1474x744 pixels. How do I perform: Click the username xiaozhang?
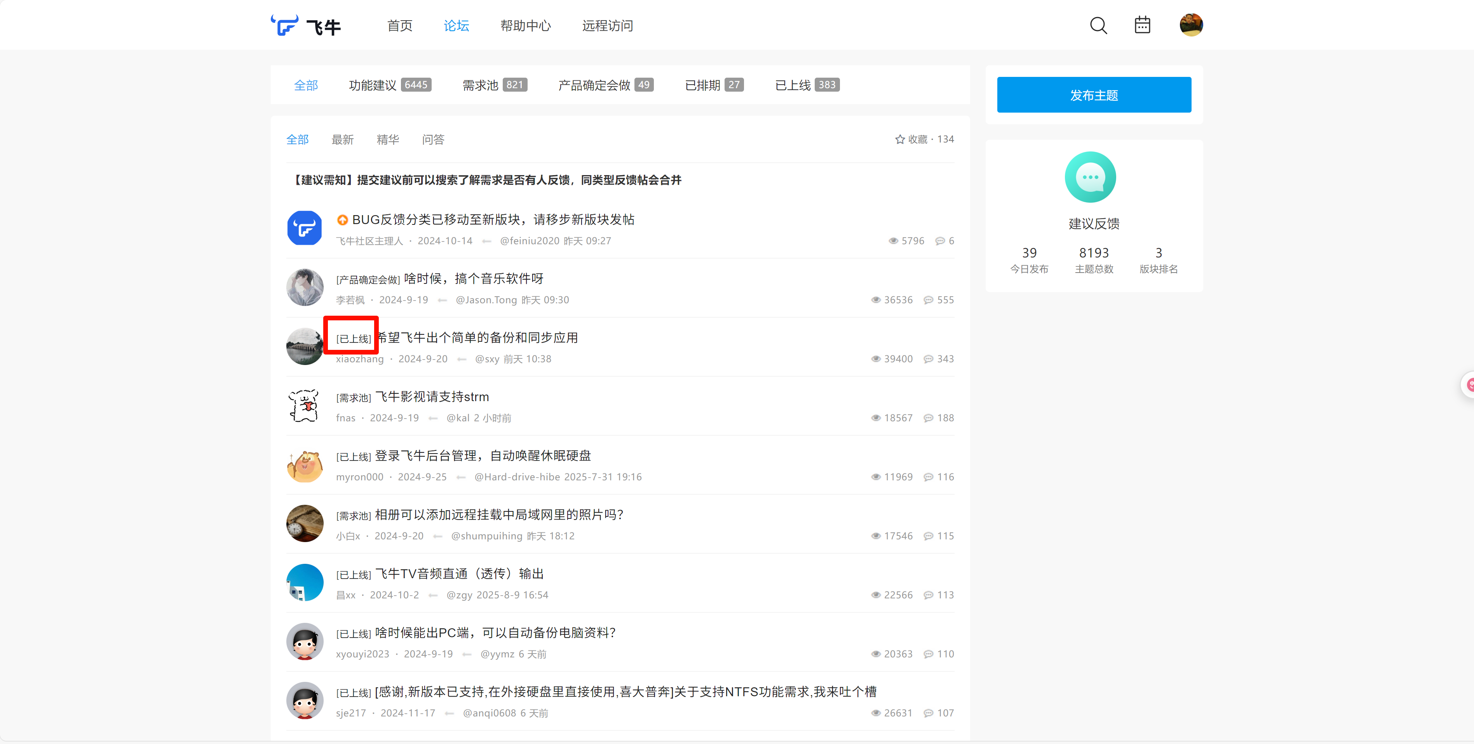click(x=359, y=358)
